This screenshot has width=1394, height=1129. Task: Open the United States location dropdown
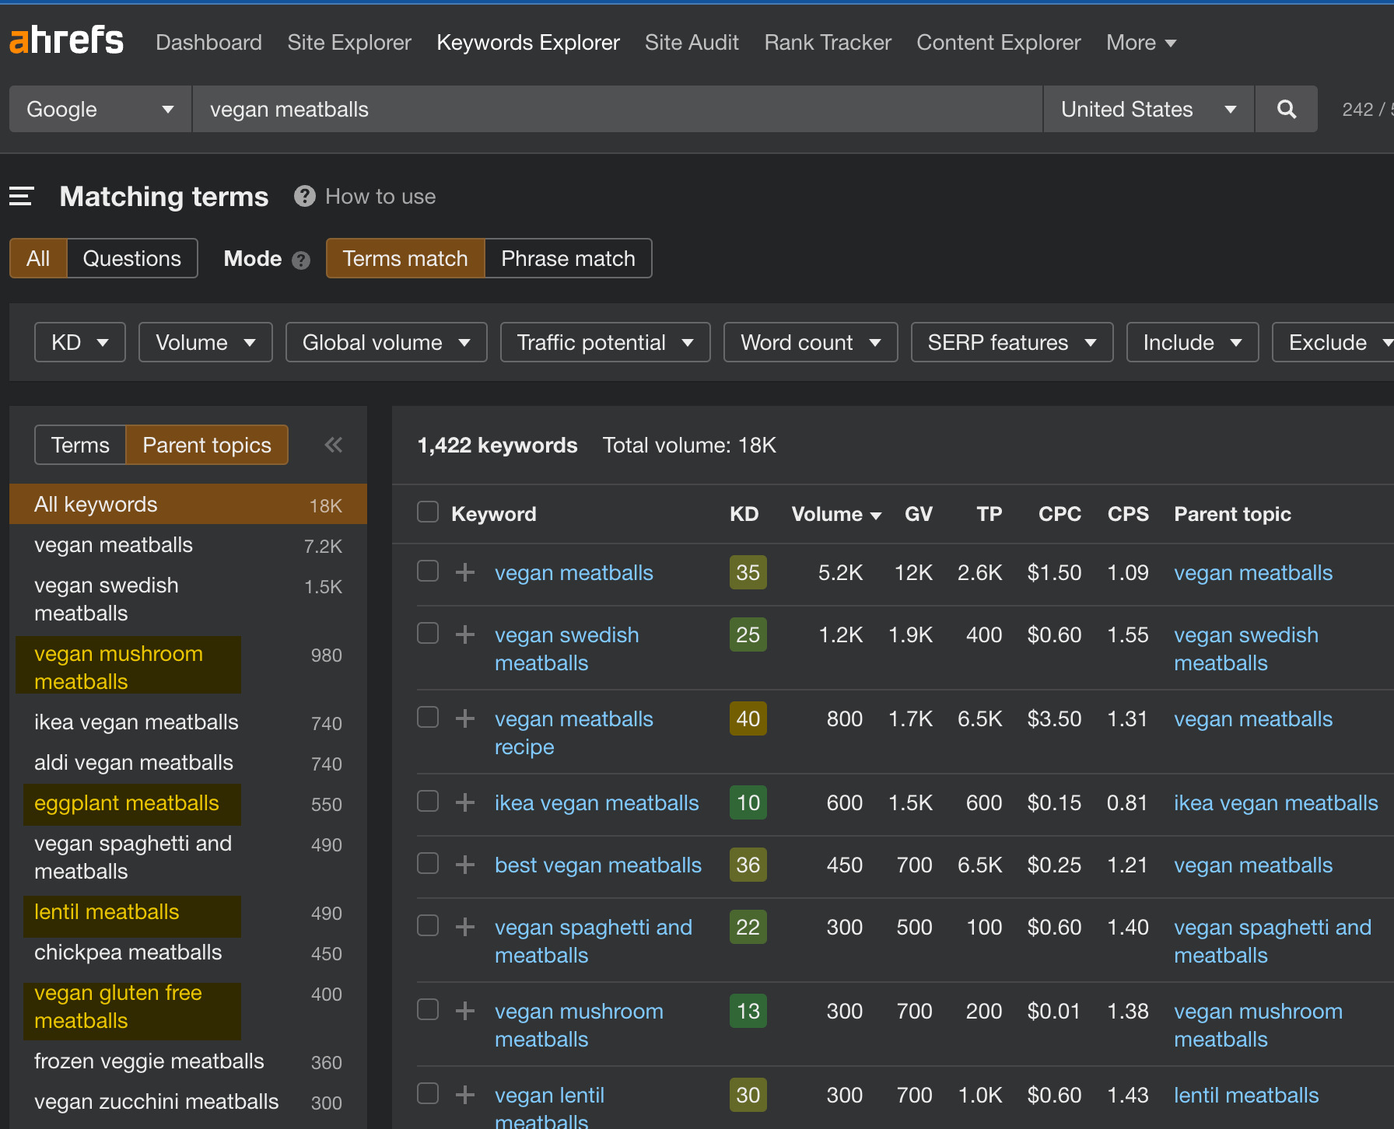(x=1148, y=109)
